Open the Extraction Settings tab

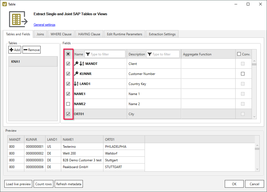162,34
